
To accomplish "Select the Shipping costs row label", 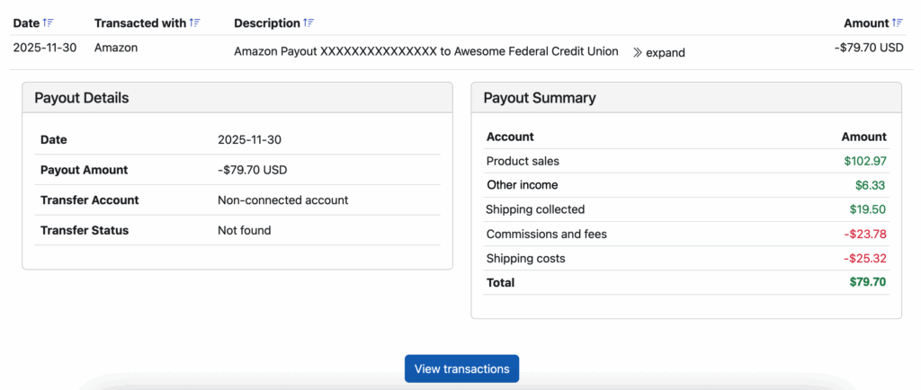I will click(x=525, y=258).
